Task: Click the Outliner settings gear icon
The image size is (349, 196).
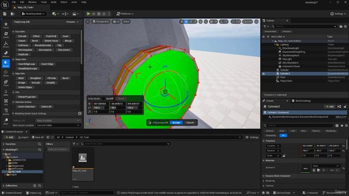Action: click(345, 27)
